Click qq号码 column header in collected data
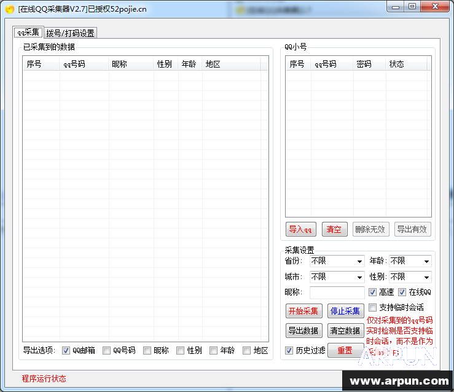Screen dimensions: 454x392 click(x=84, y=64)
